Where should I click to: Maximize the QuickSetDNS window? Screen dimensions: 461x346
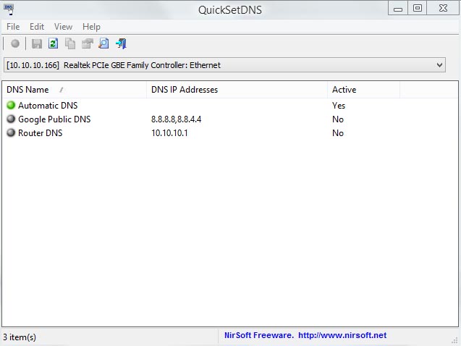pos(417,8)
